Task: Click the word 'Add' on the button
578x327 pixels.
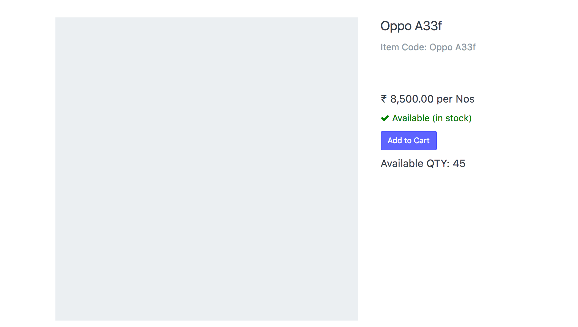Action: pos(395,141)
